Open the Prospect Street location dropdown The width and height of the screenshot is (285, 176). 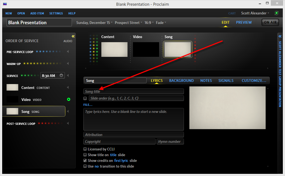pos(128,23)
